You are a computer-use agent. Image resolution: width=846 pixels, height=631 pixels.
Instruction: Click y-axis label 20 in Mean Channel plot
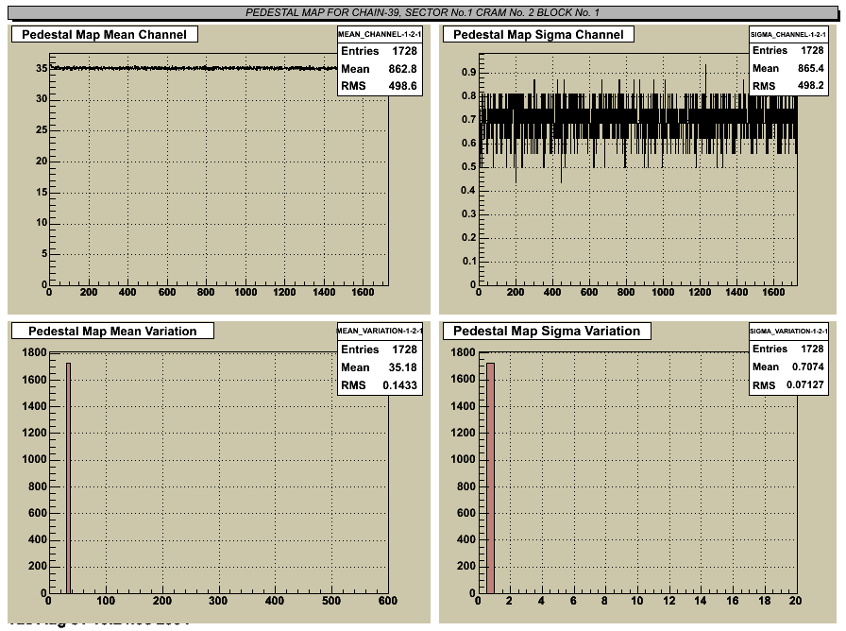(42, 161)
